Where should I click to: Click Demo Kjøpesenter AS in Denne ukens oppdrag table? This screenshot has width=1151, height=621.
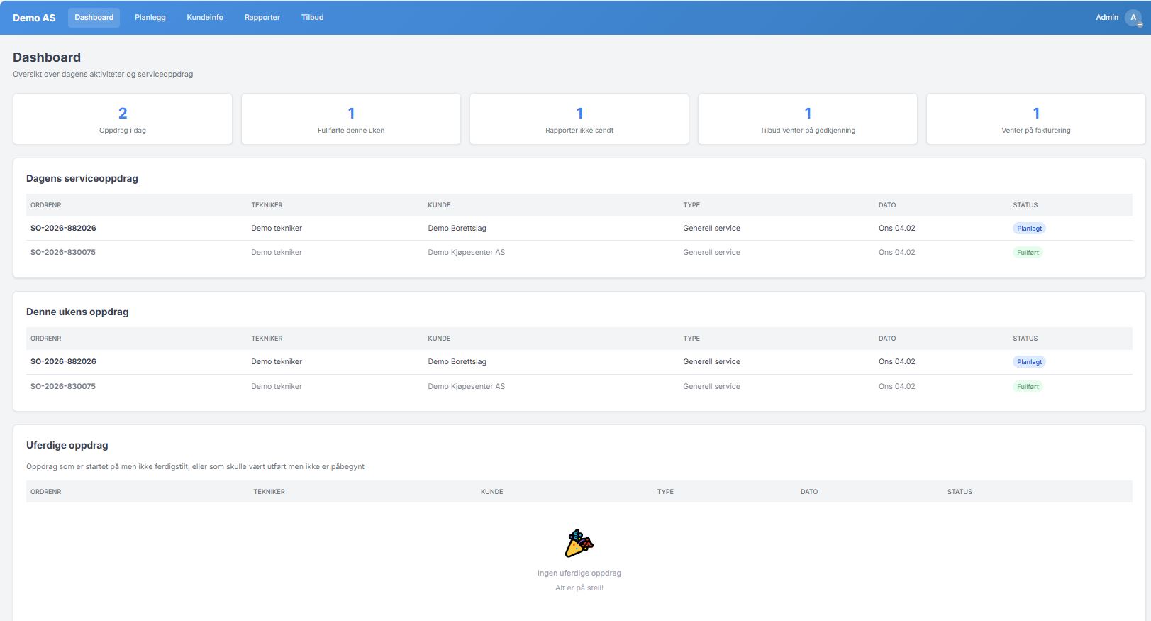click(x=466, y=387)
